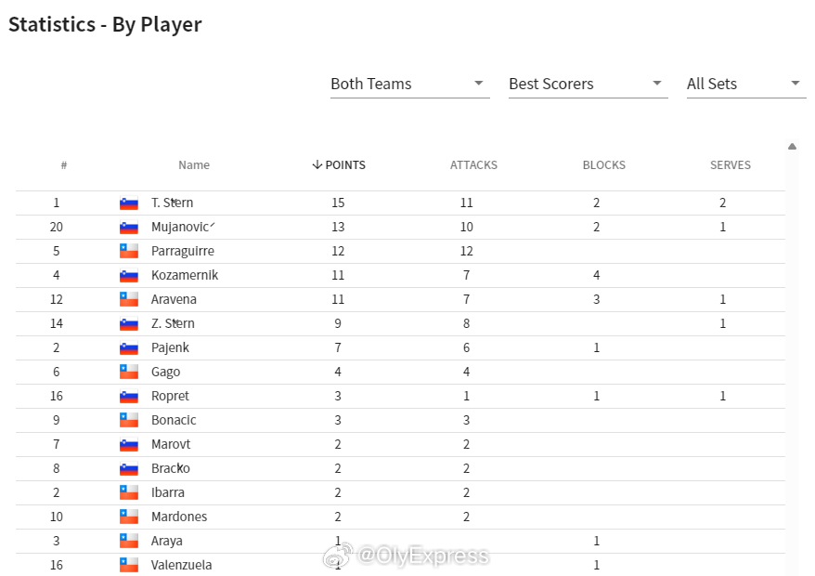Click the flag icon next to Mujanovic

click(129, 228)
